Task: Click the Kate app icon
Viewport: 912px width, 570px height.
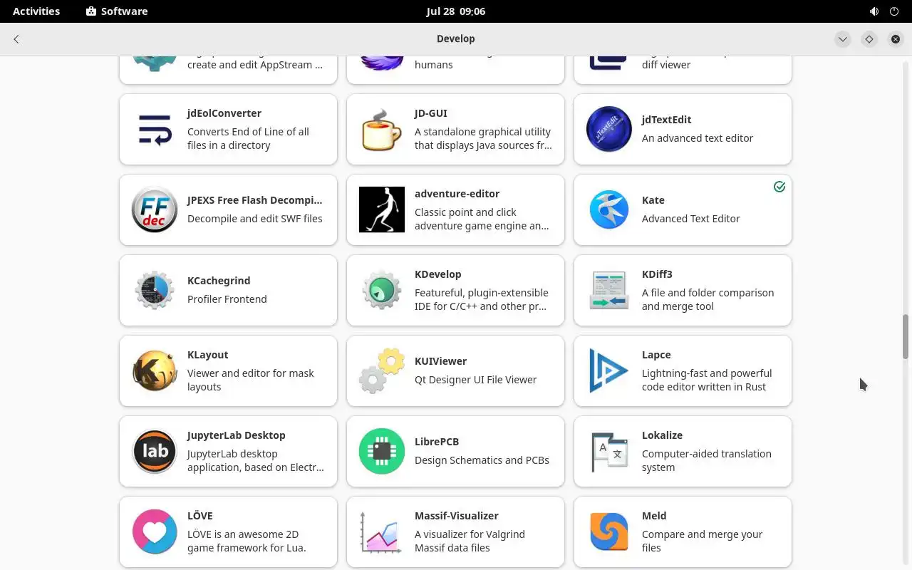Action: tap(609, 209)
